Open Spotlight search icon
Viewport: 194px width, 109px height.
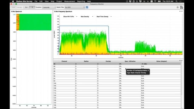[x=176, y=1]
